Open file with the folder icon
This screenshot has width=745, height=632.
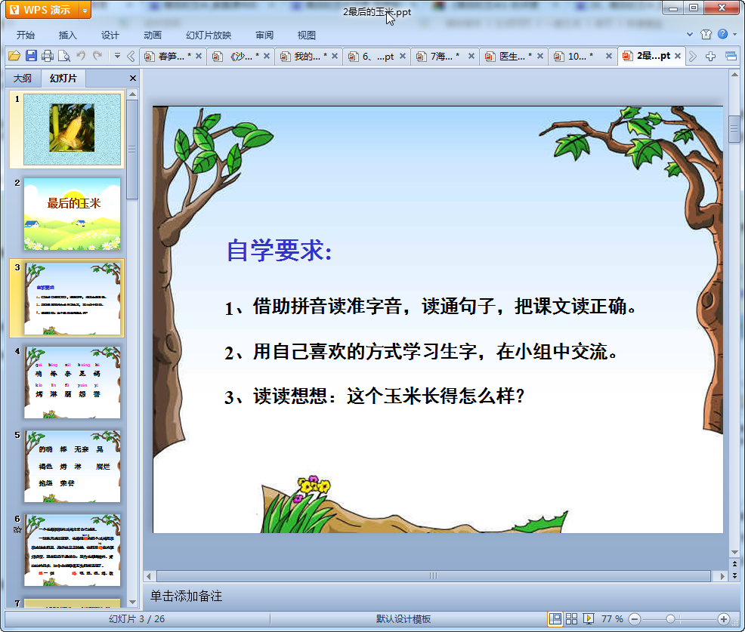click(x=14, y=56)
